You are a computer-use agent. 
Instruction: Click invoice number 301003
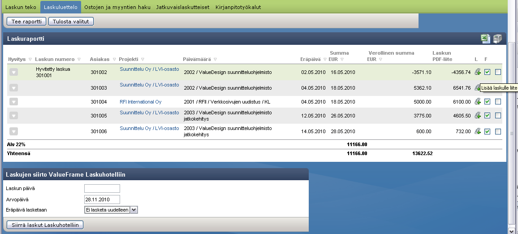99,88
